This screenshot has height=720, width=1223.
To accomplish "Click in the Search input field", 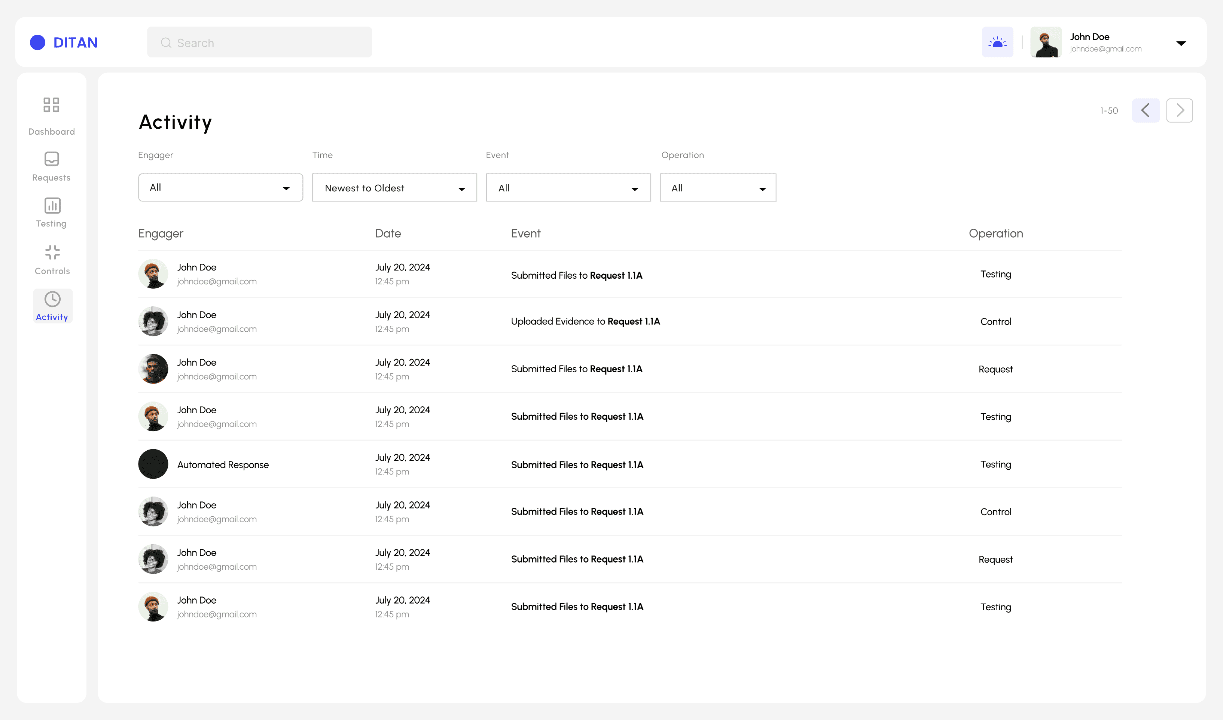I will click(x=260, y=42).
